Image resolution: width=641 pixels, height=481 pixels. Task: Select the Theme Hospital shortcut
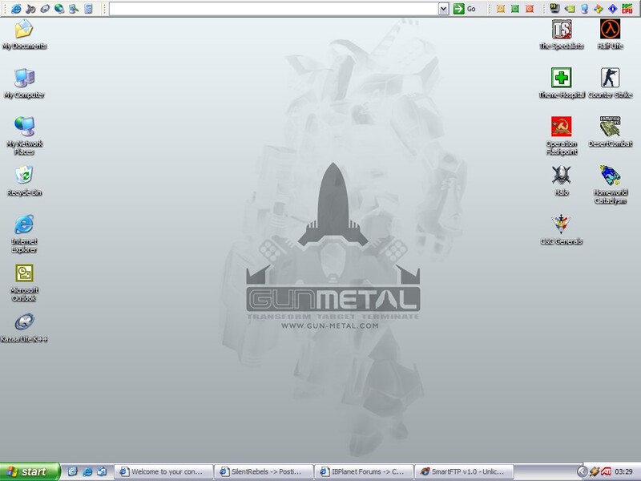(x=562, y=83)
